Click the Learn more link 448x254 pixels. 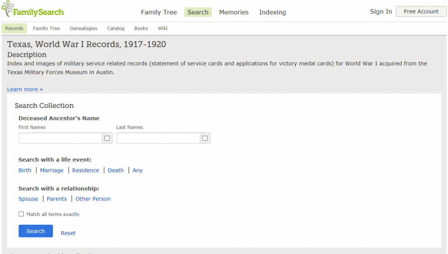coord(25,89)
